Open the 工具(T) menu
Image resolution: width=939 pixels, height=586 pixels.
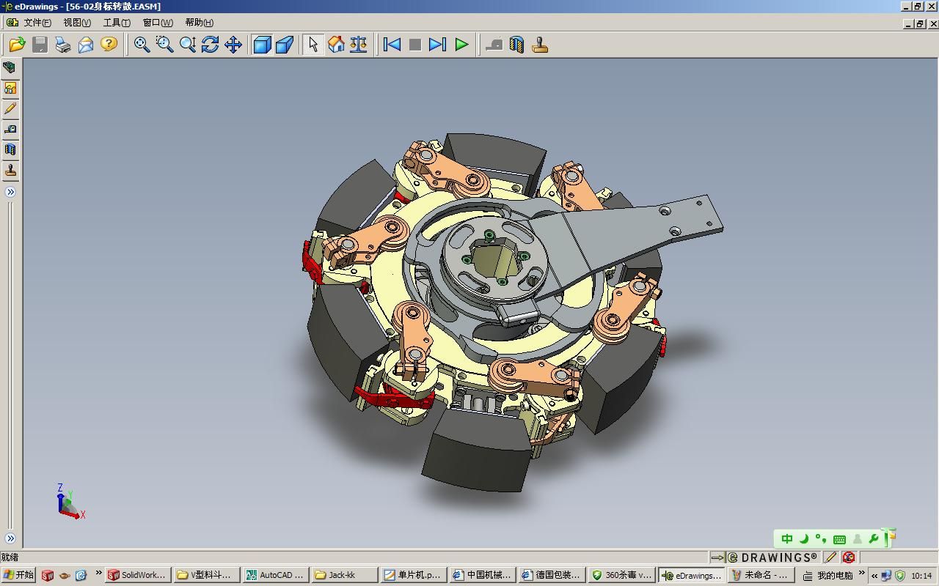point(116,23)
